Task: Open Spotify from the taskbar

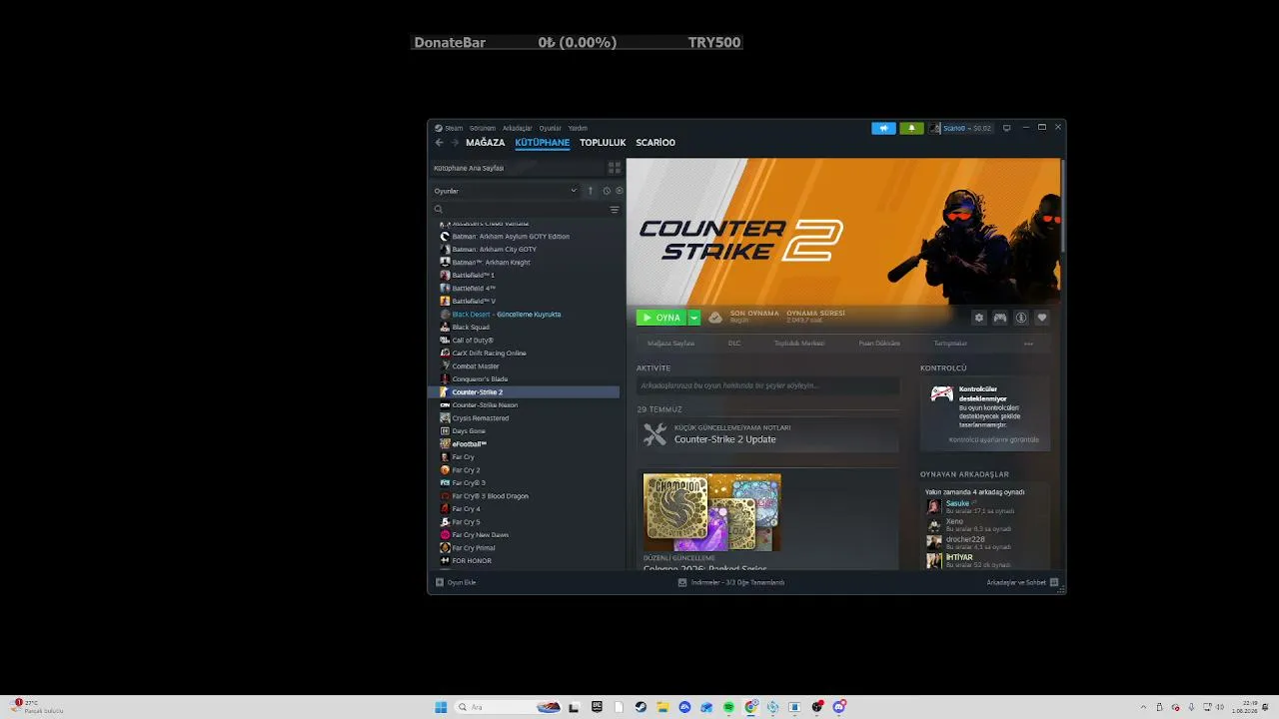Action: click(x=728, y=707)
